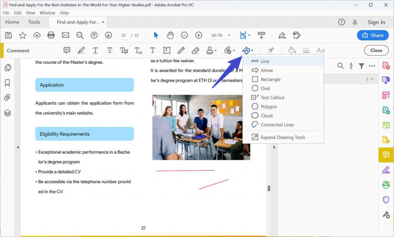
Task: Click the page number input field
Action: (124, 35)
